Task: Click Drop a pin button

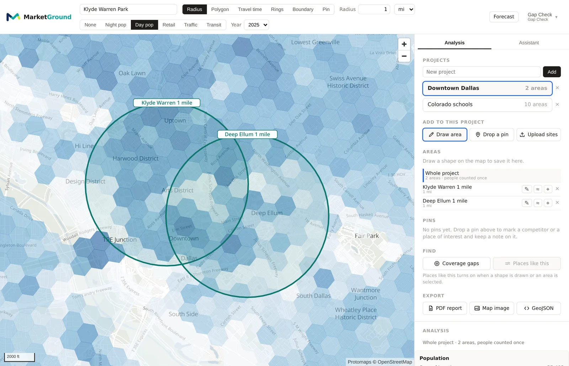Action: click(492, 134)
